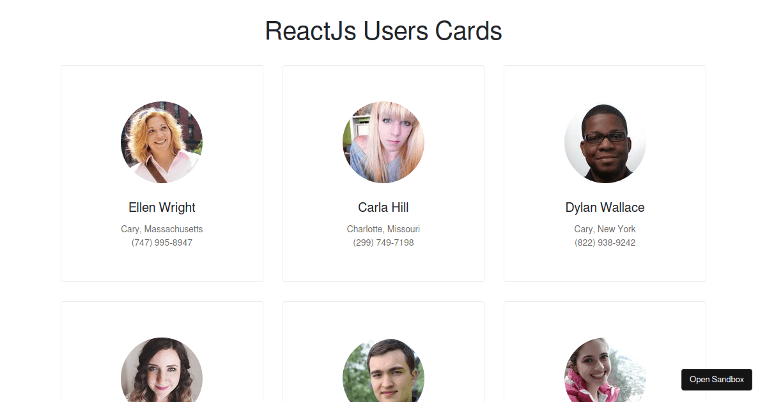This screenshot has width=767, height=402.
Task: Click Carla Hill's profile picture
Action: coord(383,142)
